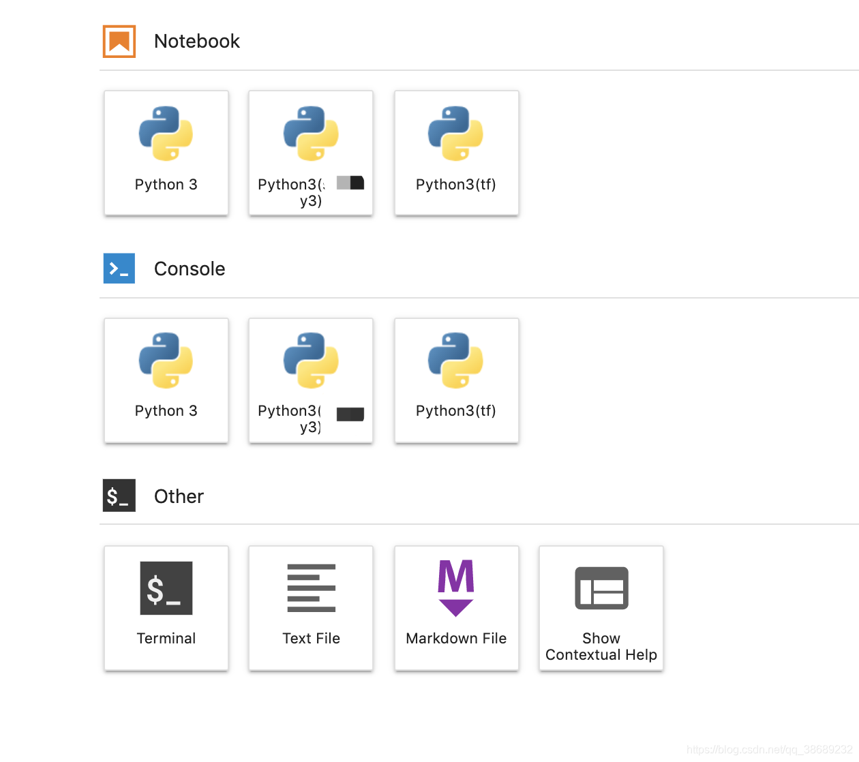The height and width of the screenshot is (762, 859).
Task: Start a Python 3 console
Action: (166, 380)
